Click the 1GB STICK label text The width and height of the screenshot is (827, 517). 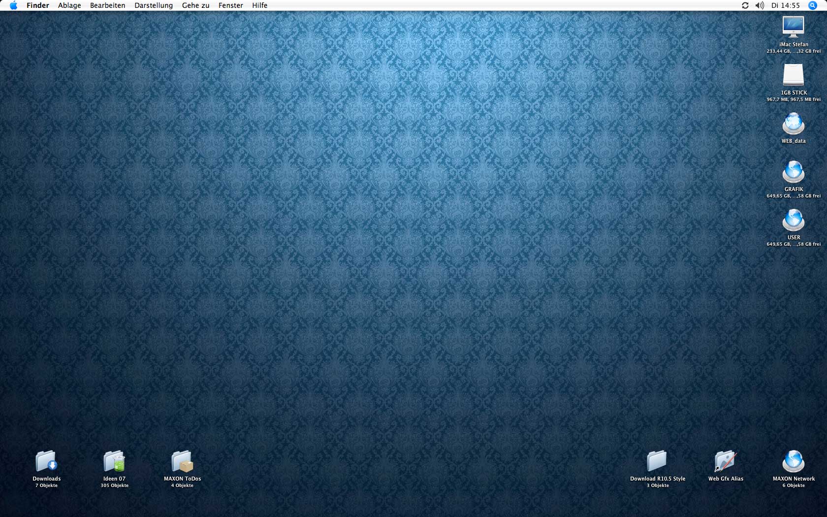[794, 93]
